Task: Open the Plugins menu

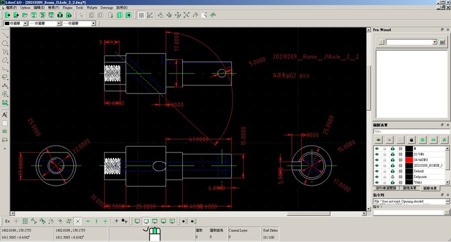Action: click(x=68, y=8)
